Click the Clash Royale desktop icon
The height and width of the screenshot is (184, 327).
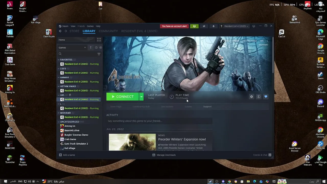(49, 33)
